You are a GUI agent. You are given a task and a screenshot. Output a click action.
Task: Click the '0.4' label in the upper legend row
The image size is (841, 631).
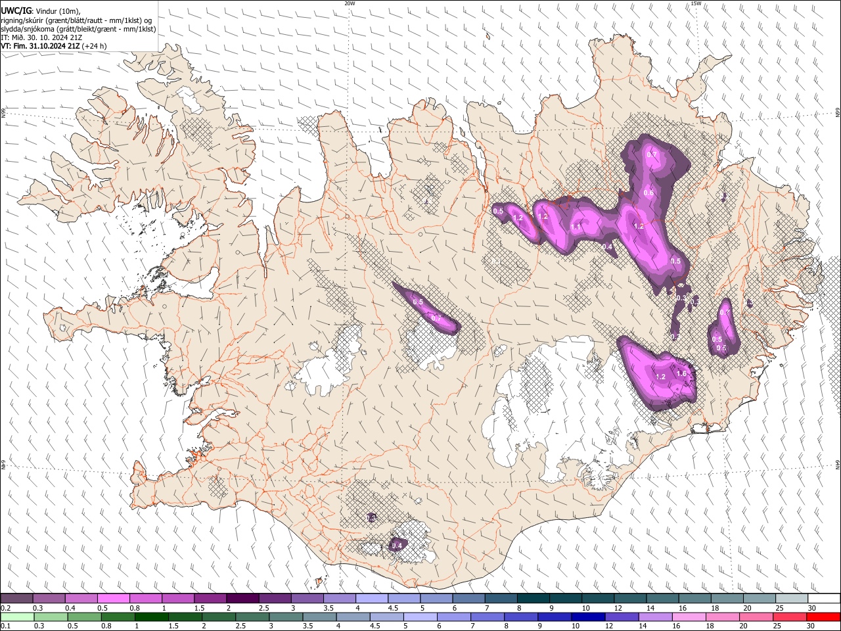(70, 608)
